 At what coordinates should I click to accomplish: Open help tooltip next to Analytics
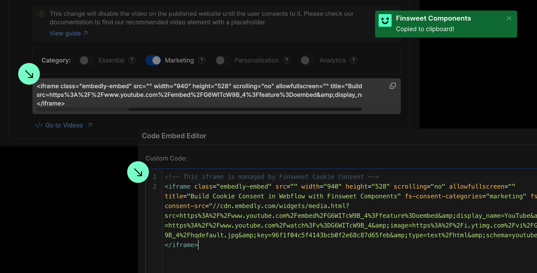click(x=354, y=60)
